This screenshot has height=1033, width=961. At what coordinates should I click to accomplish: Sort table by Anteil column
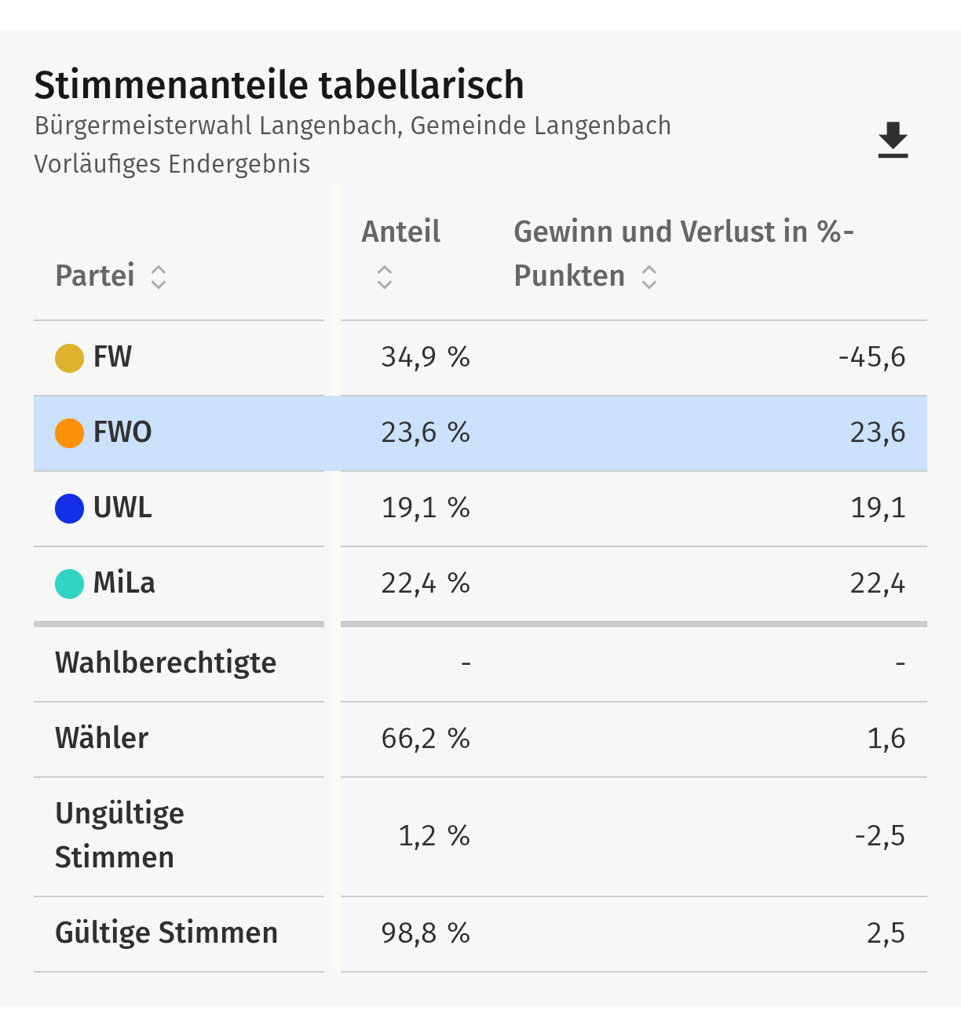point(385,276)
